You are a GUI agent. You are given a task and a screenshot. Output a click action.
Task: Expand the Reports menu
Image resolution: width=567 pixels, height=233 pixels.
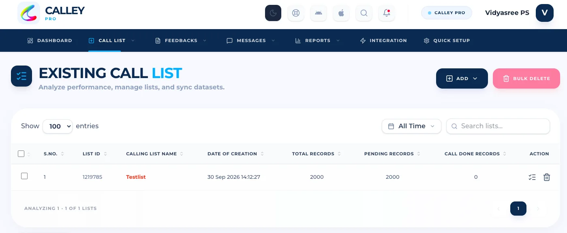[x=317, y=40]
